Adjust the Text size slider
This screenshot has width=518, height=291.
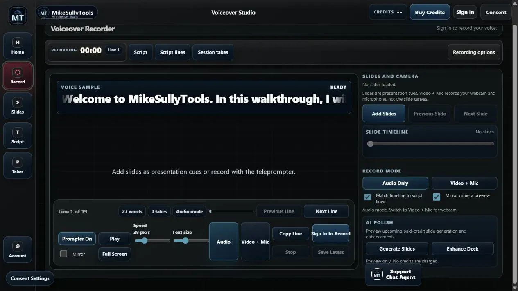[x=191, y=241]
